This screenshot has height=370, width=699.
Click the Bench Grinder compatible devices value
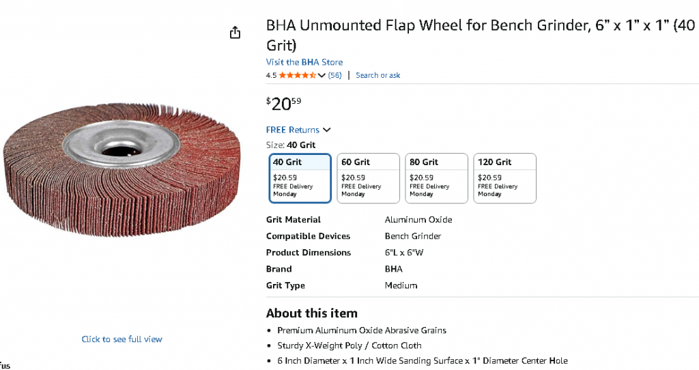pos(413,236)
